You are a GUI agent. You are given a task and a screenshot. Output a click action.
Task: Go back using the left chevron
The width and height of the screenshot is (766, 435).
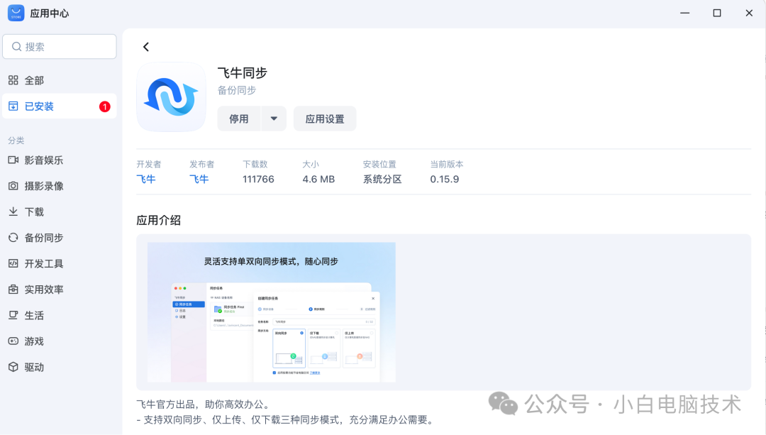tap(146, 47)
